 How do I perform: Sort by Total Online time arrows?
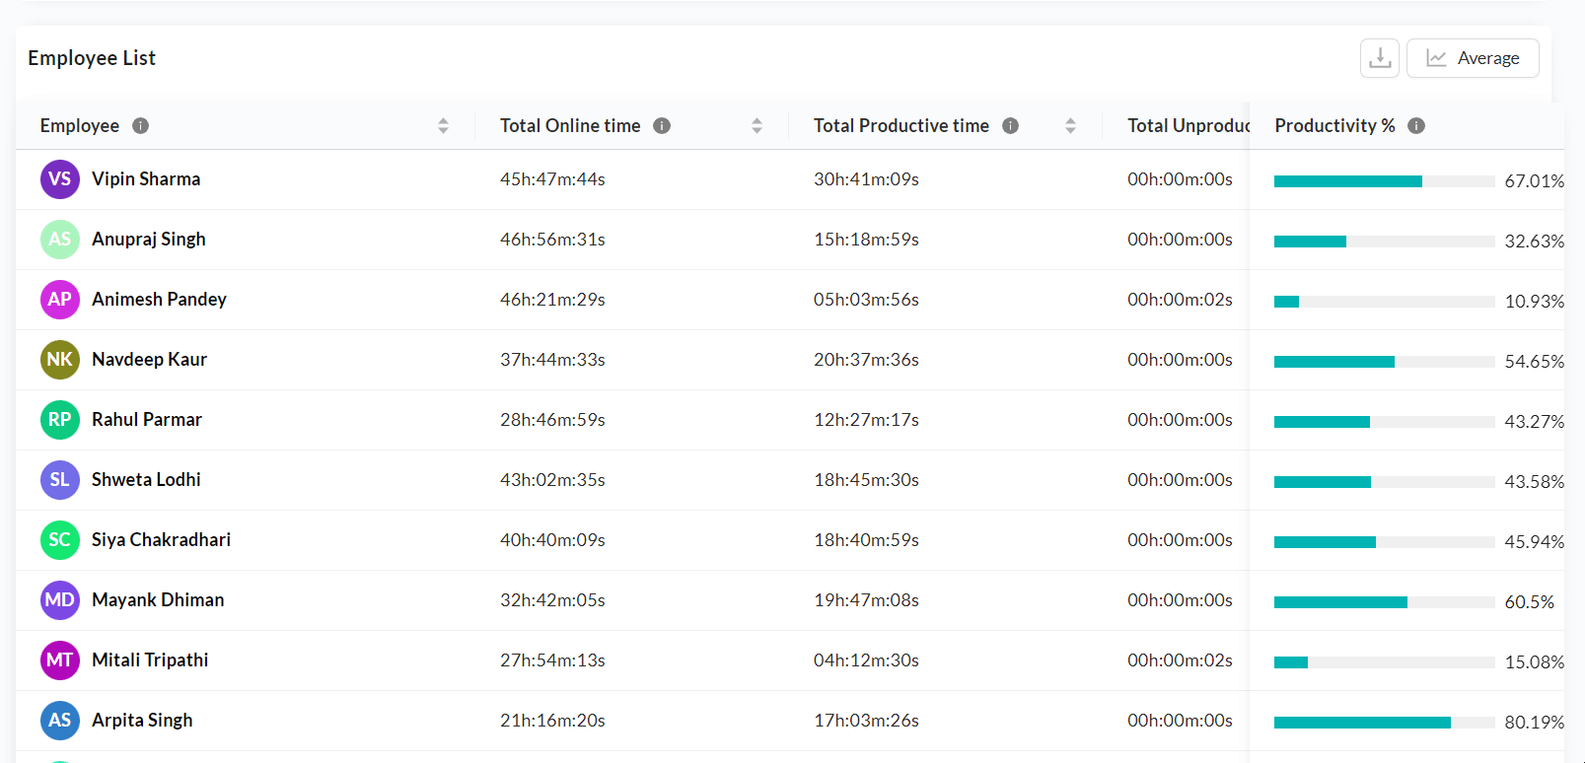pos(756,125)
